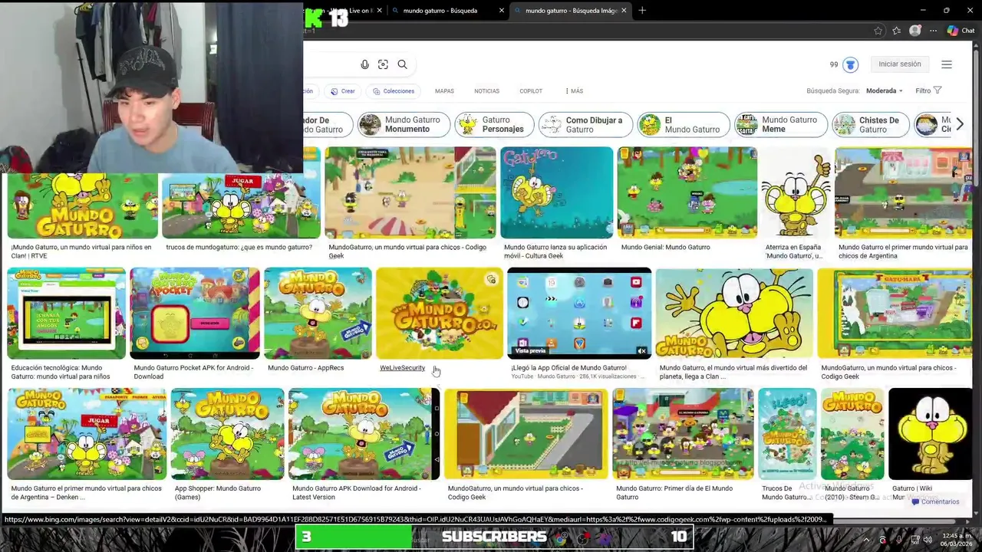Select 'Como Dibujar a Gaturro' chip
982x552 pixels.
tap(585, 124)
